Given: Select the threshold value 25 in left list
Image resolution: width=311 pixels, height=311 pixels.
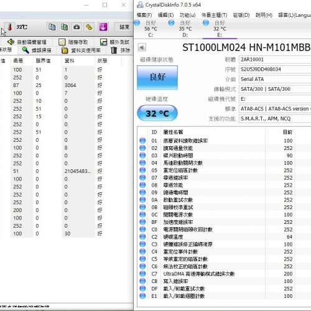Looking at the screenshot, I should point(39,85).
